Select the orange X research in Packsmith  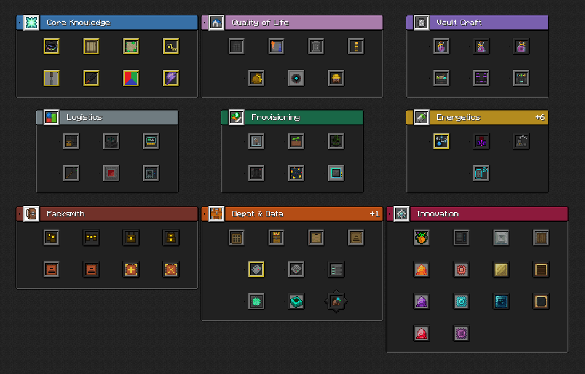click(171, 270)
